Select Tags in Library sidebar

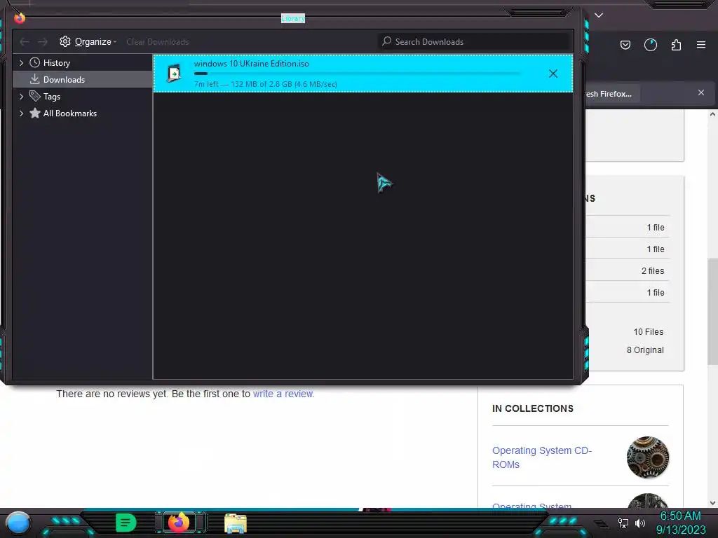[x=52, y=97]
